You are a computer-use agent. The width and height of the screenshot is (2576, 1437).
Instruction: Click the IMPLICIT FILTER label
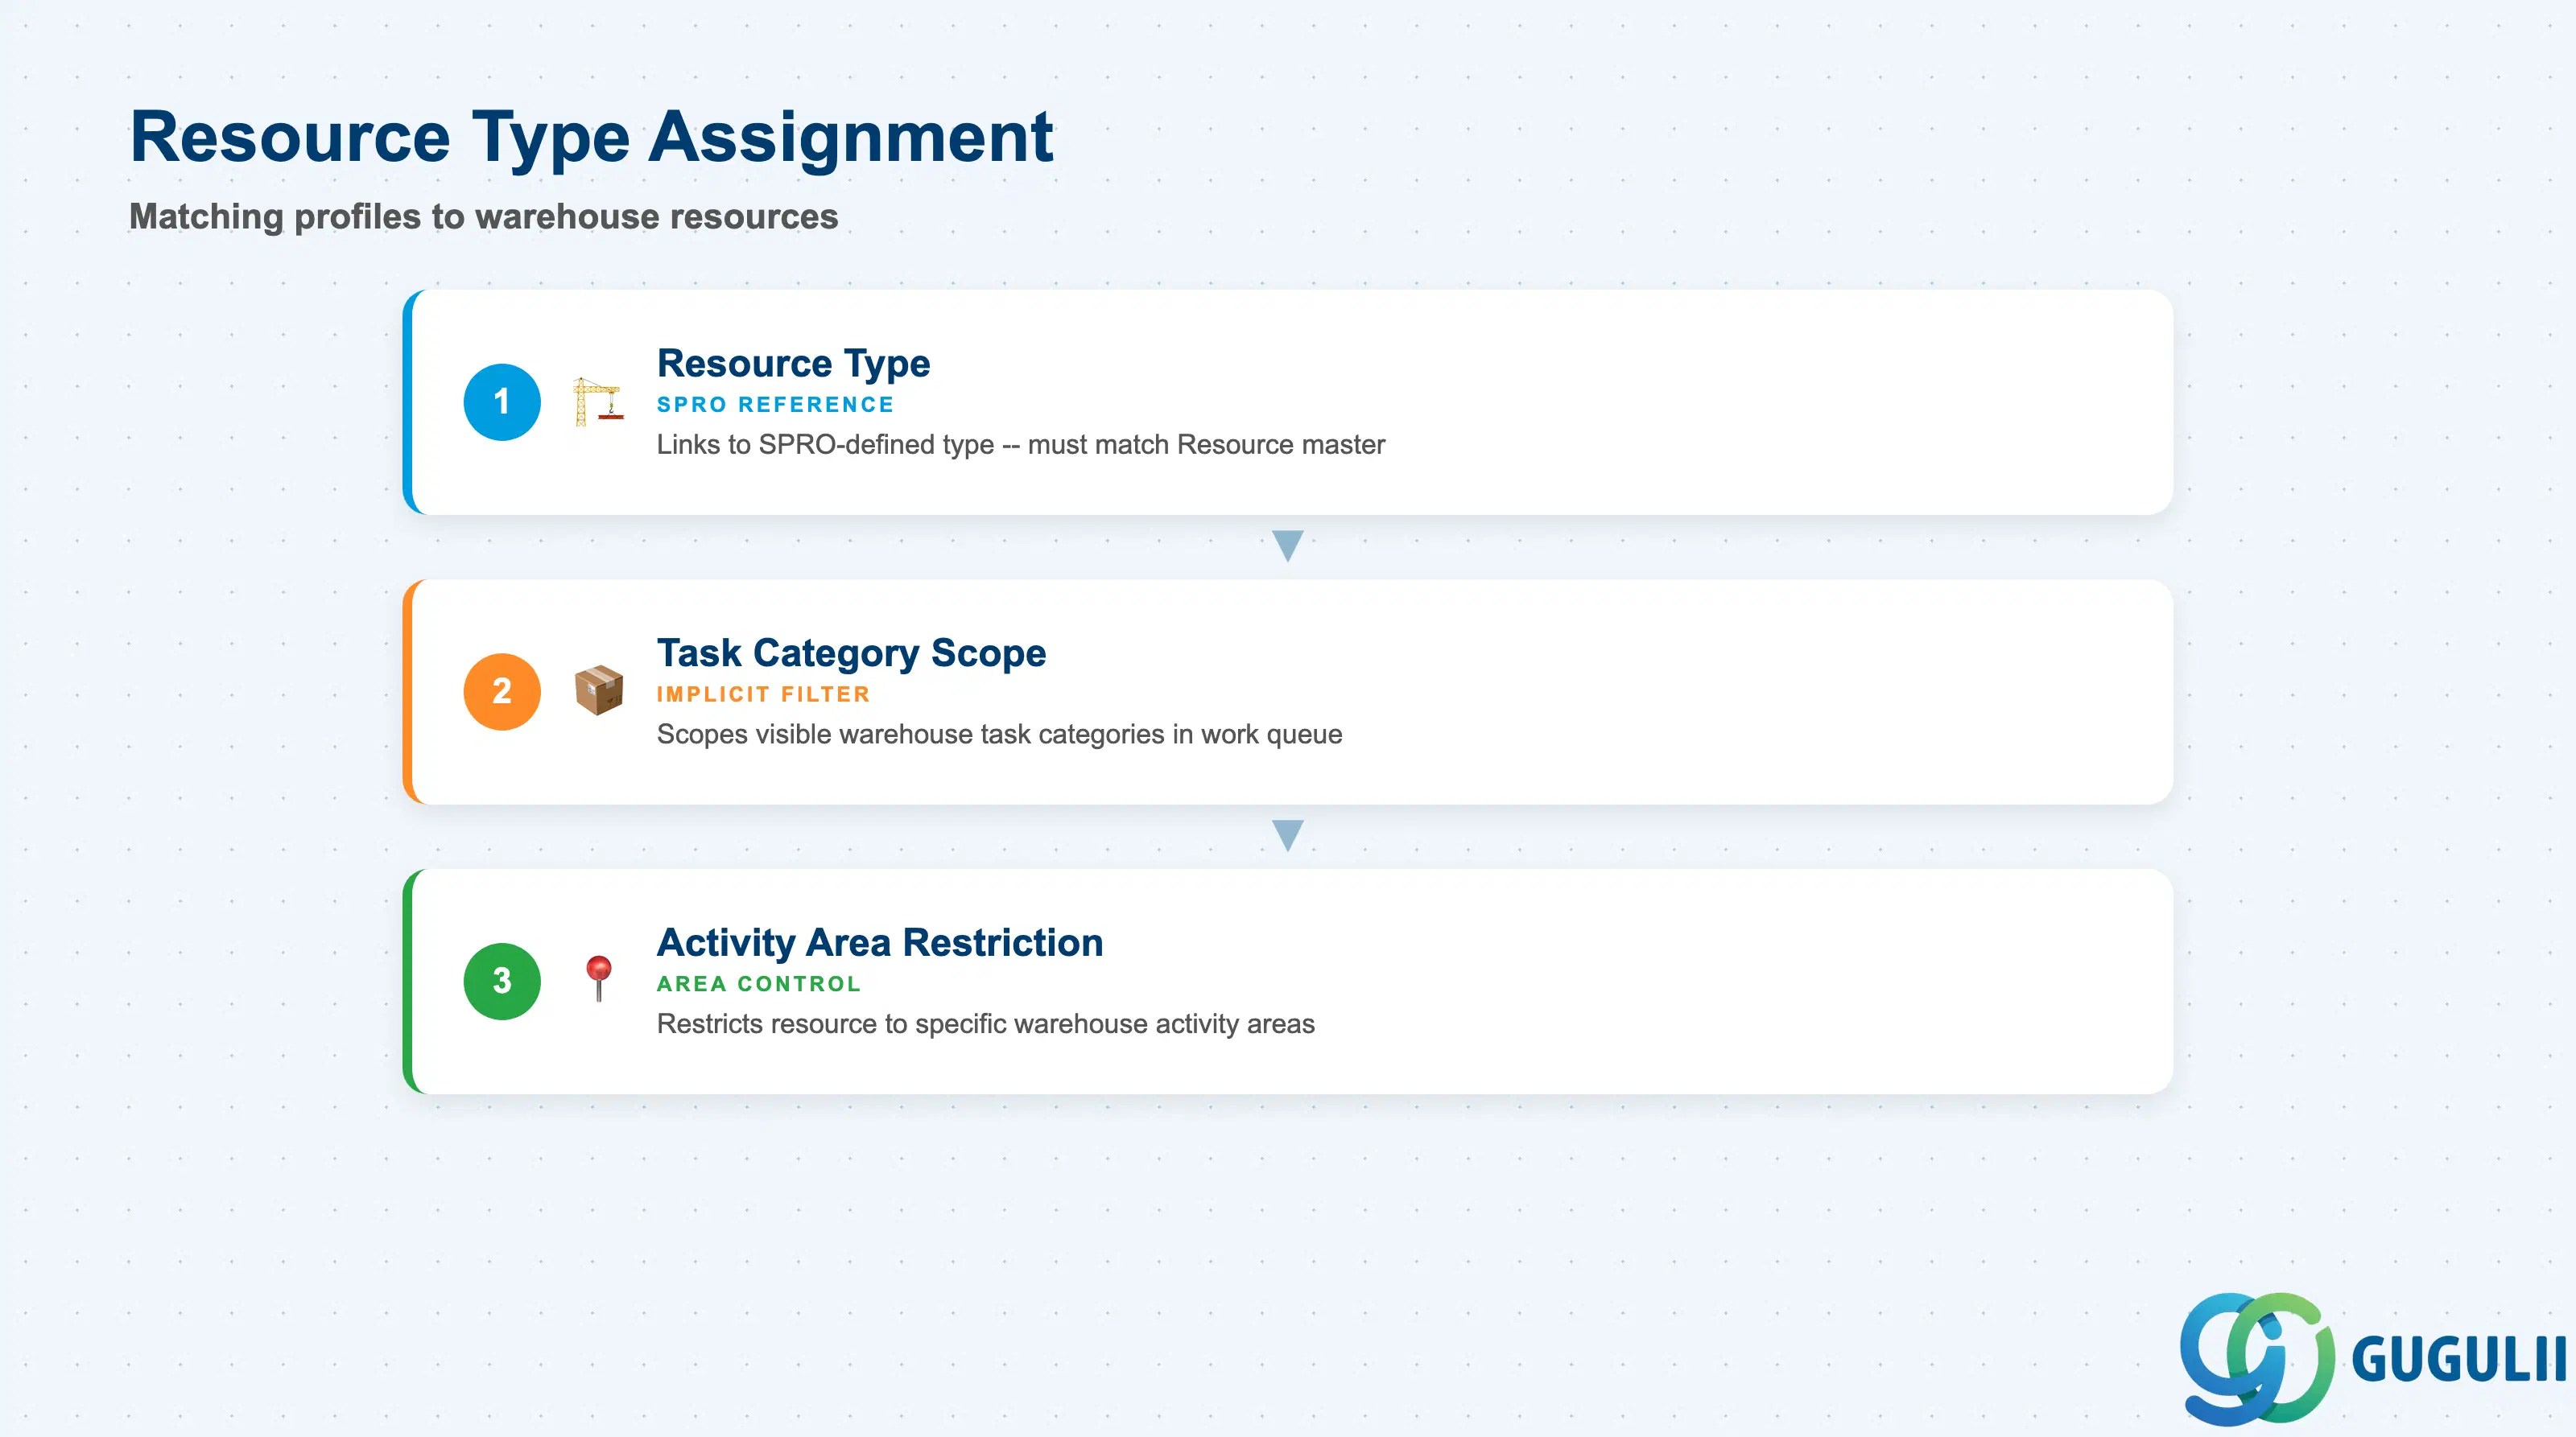pyautogui.click(x=763, y=694)
